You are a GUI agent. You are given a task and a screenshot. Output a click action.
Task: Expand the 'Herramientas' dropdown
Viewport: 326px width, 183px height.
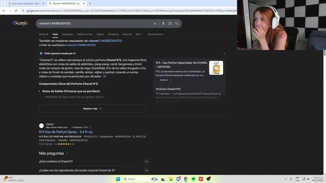coord(156,34)
